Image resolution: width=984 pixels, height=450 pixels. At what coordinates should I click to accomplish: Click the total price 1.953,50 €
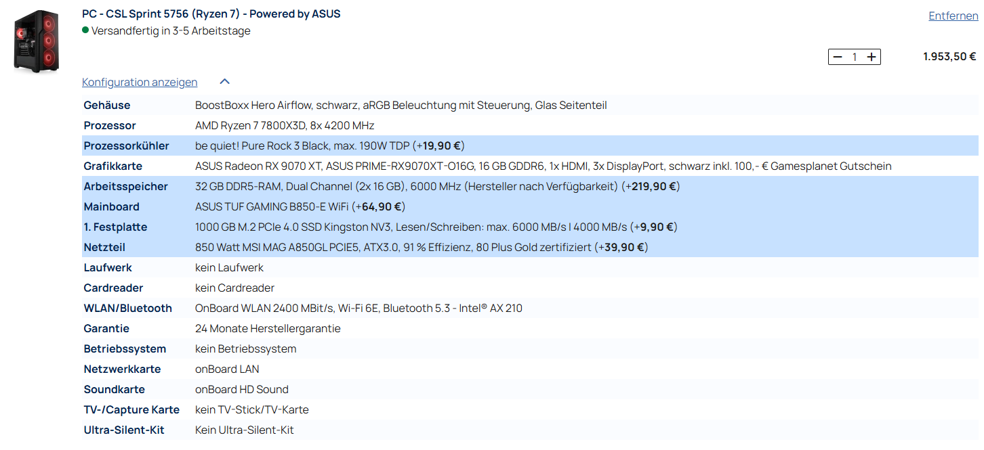949,56
